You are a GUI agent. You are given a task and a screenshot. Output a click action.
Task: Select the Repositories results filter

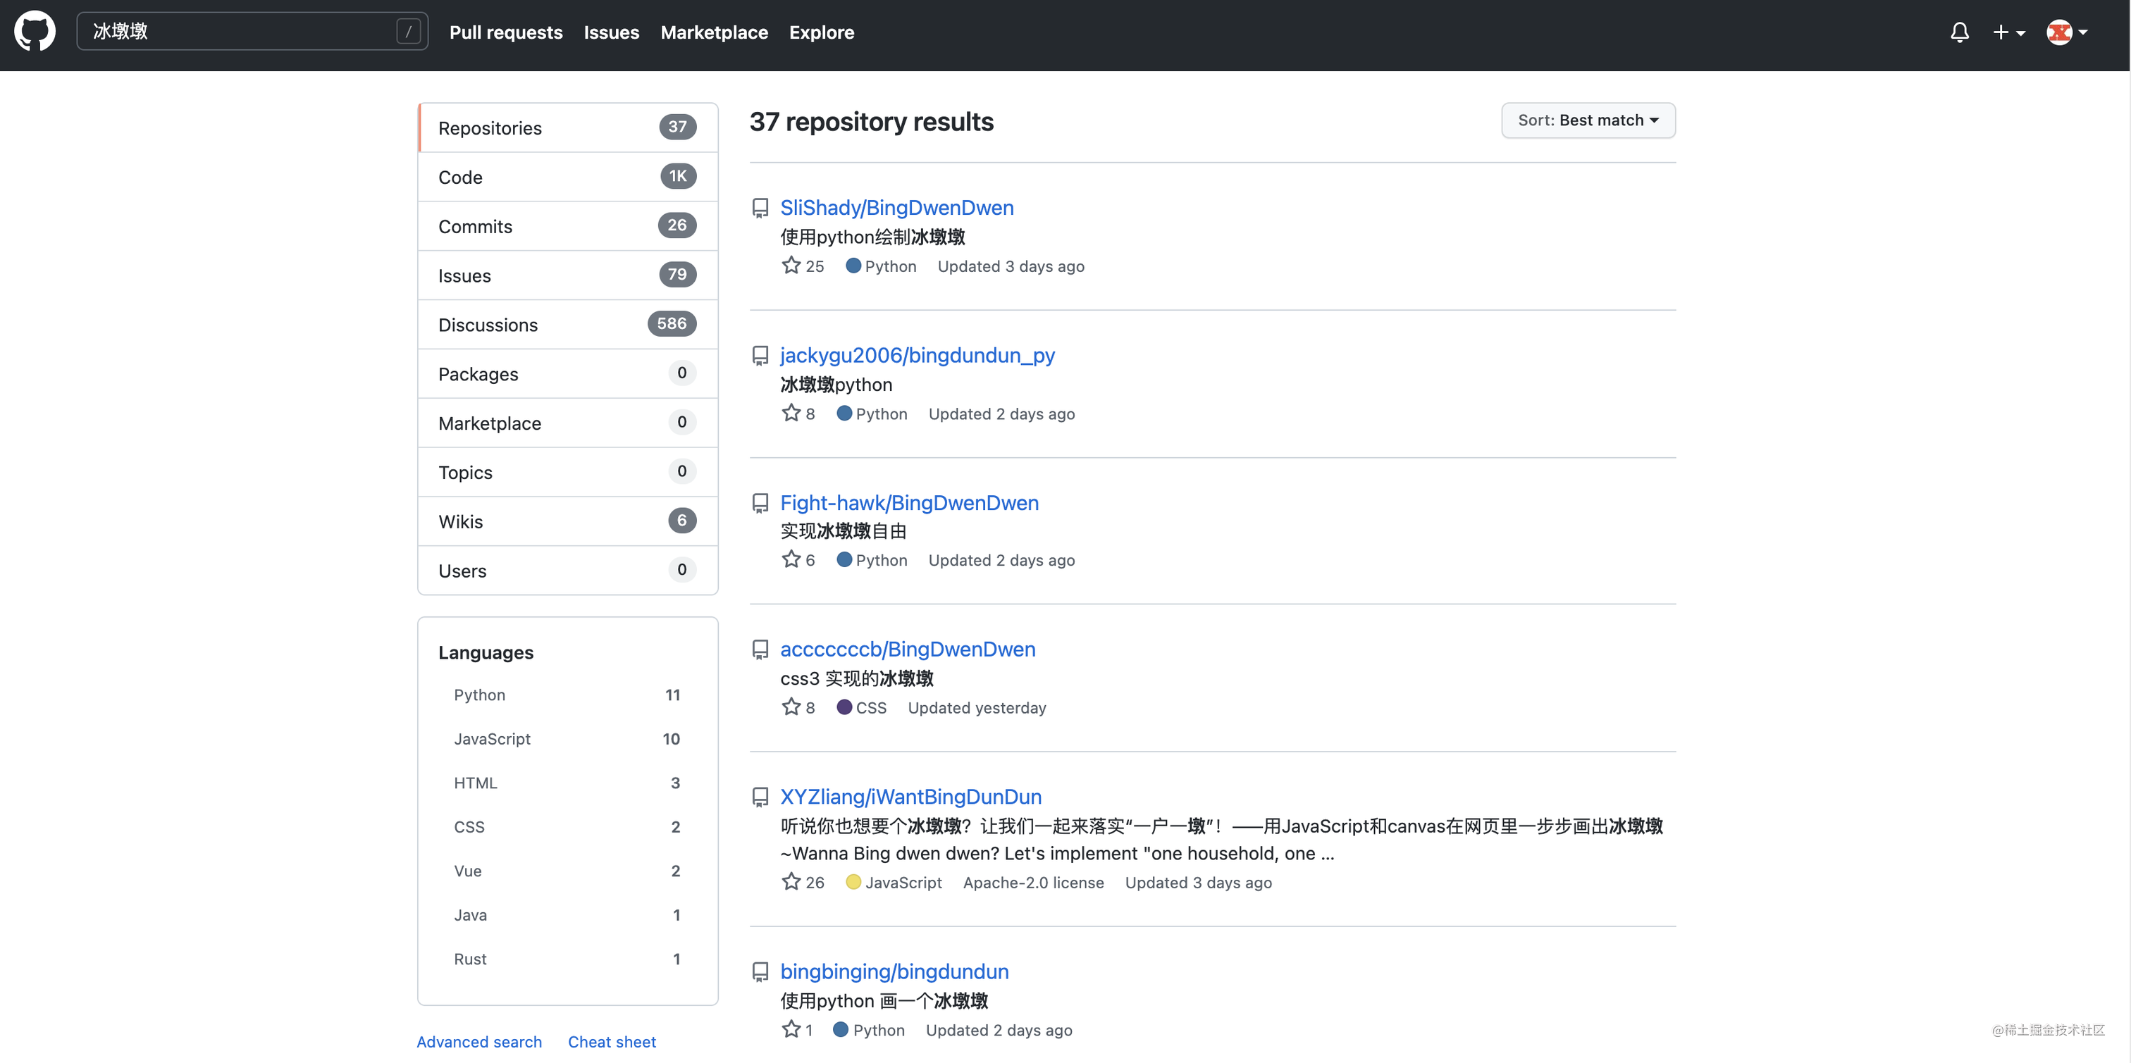pos(567,128)
